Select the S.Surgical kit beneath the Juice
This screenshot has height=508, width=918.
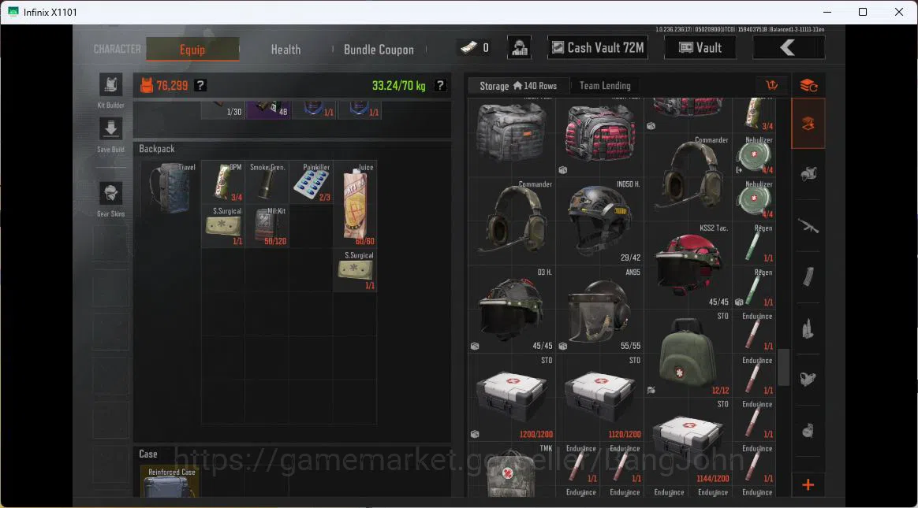356,270
